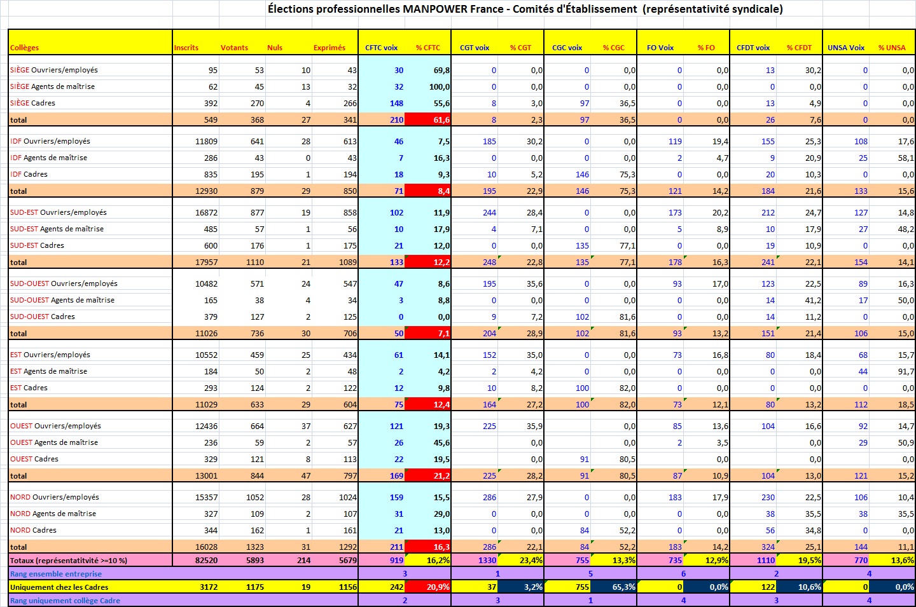
Task: Click the NORD Ouvriers/employés inscrits 15357
Action: click(x=206, y=497)
